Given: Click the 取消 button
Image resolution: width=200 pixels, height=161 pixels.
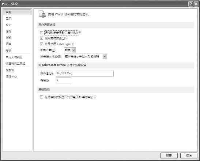Looking at the screenshot, I should [189, 156].
